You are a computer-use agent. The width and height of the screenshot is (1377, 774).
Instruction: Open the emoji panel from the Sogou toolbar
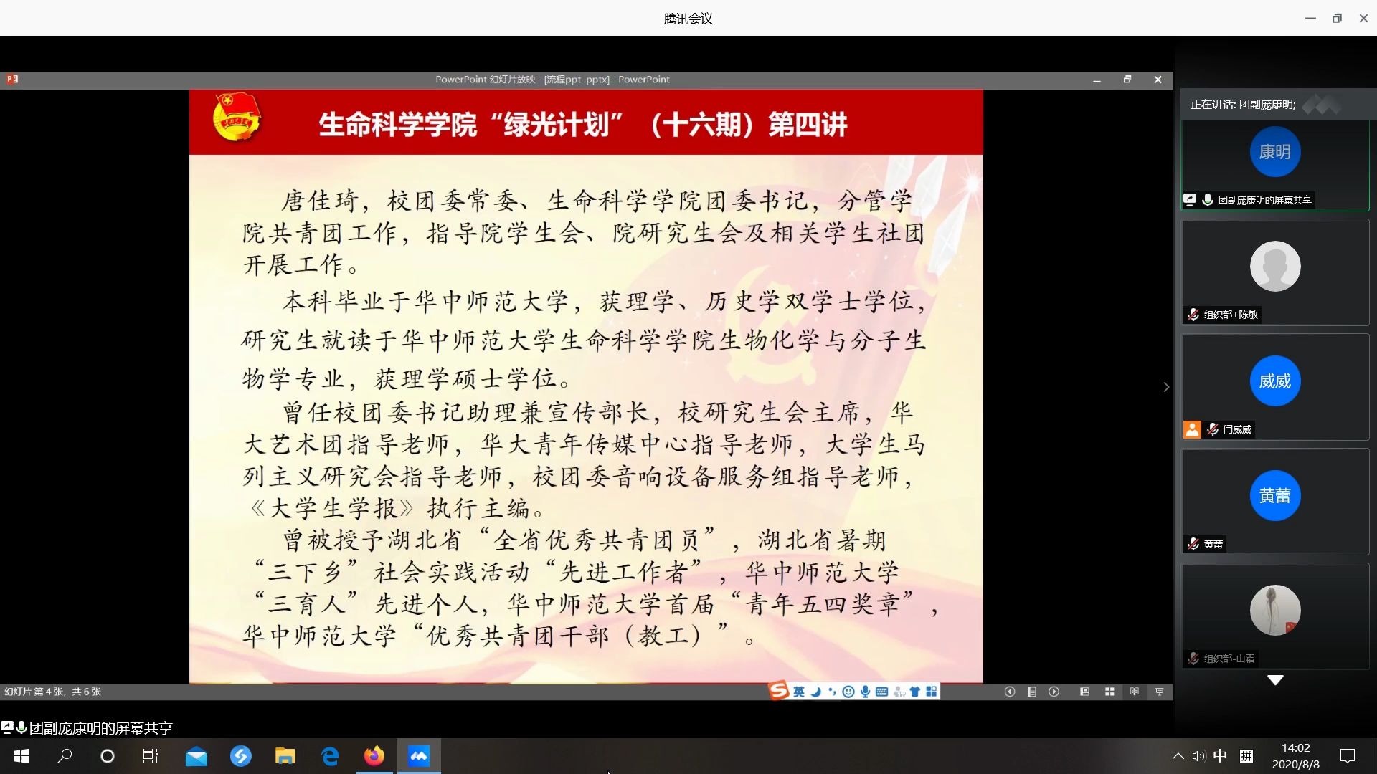pyautogui.click(x=848, y=691)
